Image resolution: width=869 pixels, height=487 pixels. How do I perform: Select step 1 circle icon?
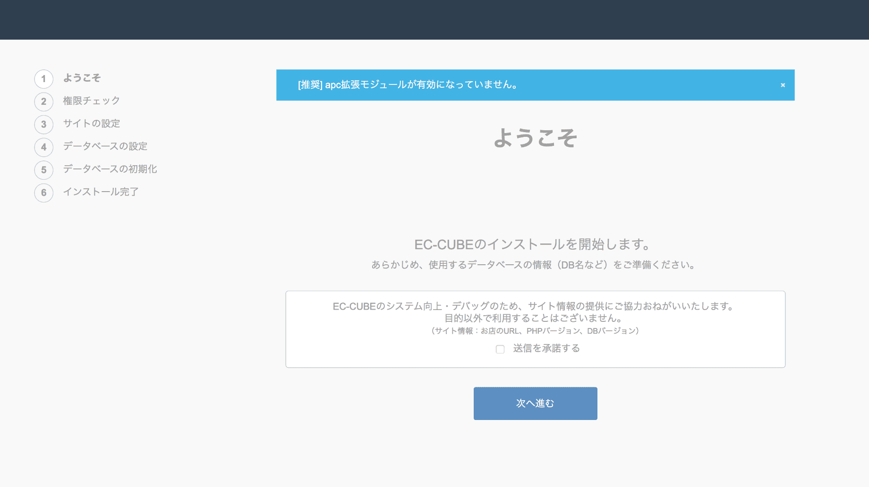coord(44,79)
